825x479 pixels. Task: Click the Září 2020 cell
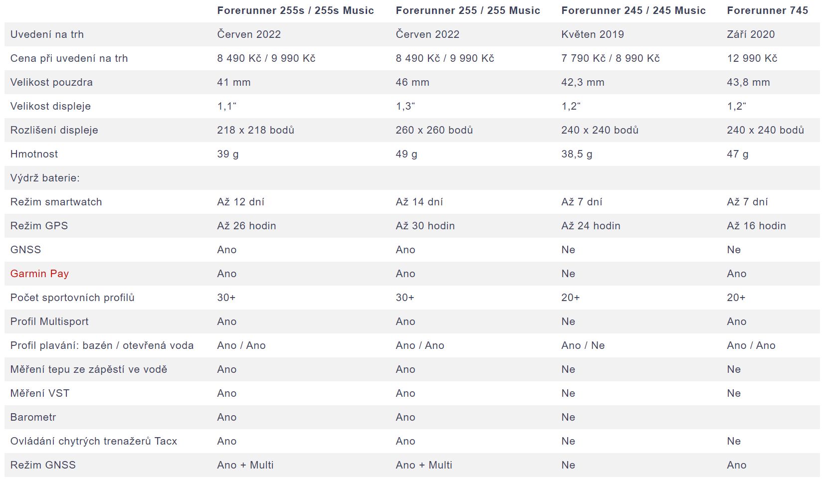(751, 34)
